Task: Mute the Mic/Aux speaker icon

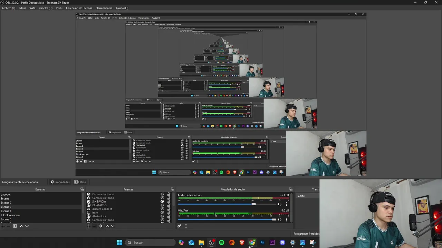Action: click(279, 219)
